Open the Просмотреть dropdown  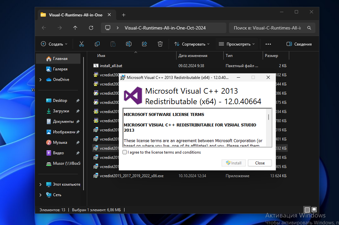(237, 44)
